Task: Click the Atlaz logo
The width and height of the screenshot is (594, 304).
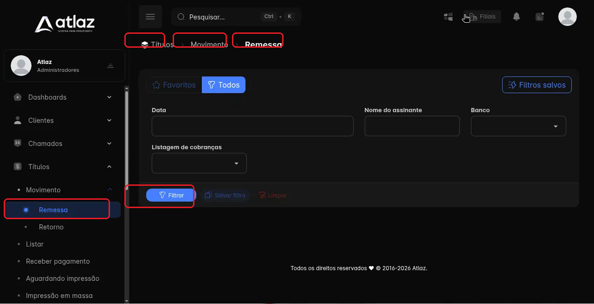Action: [65, 24]
